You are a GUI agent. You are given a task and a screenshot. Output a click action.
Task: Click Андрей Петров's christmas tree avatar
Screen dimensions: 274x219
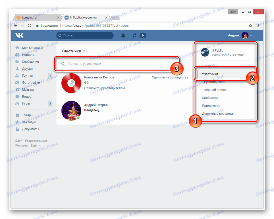tap(71, 111)
